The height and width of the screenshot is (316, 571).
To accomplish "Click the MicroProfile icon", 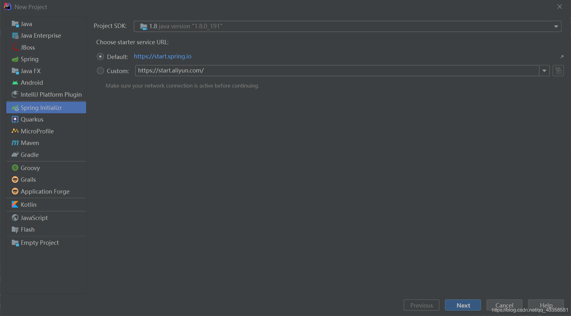I will coord(15,131).
